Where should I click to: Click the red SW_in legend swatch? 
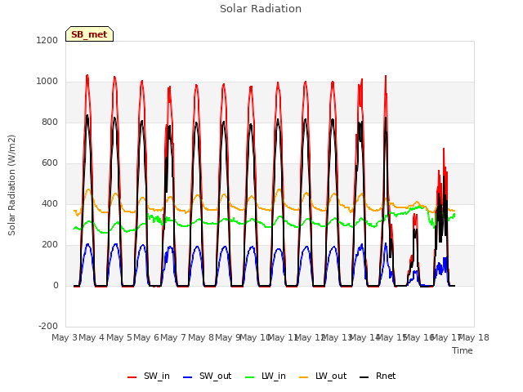132,377
